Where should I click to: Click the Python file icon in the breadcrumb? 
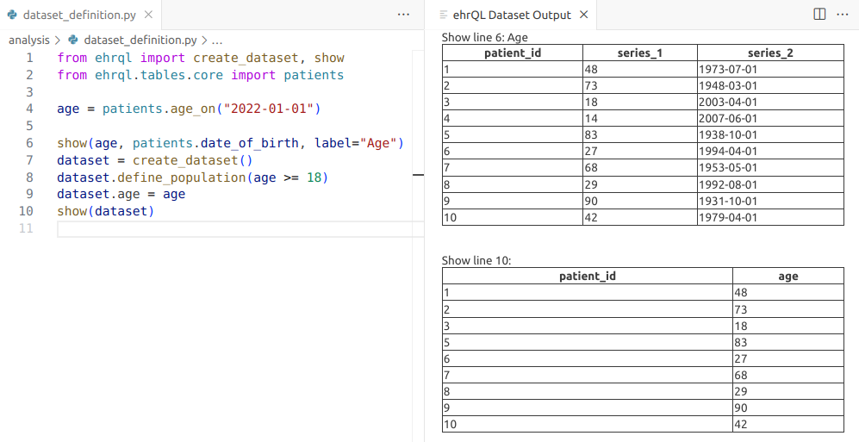tap(73, 40)
